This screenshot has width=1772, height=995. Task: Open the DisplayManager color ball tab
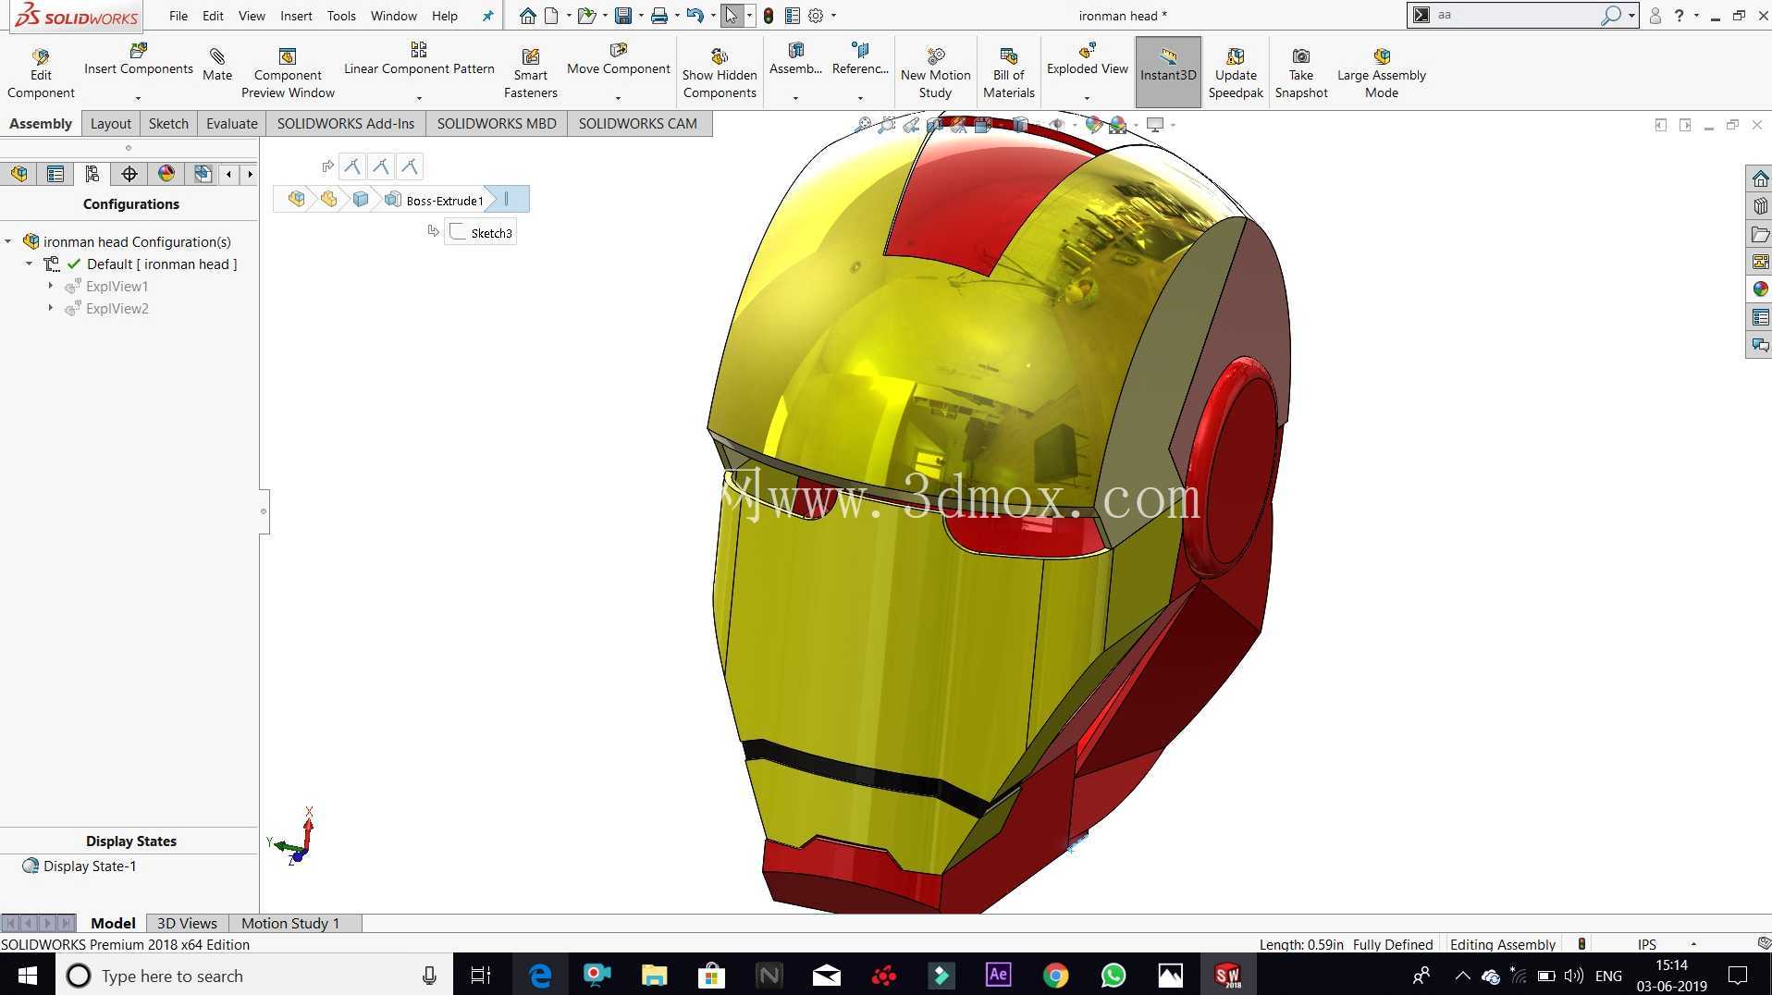166,174
